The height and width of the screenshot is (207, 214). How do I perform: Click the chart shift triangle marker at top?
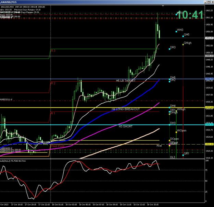tap(163, 6)
